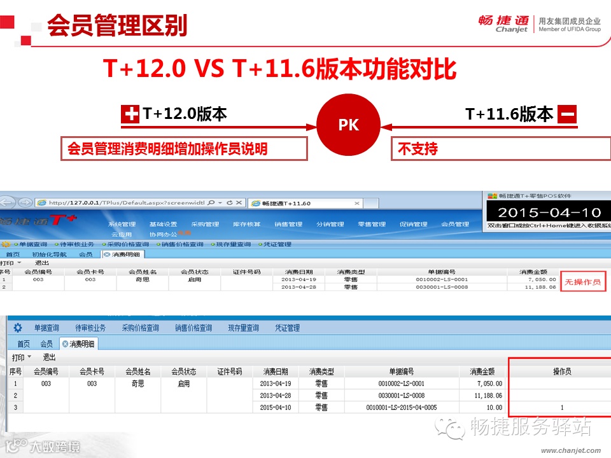Open 会员管理 menu in T+11.60 navigation

tap(455, 225)
